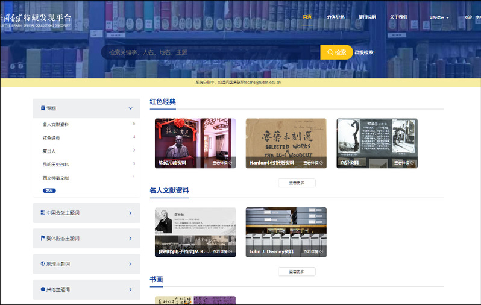The image size is (481, 305).
Task: Click the flag icon beside 载体形态主题词
Action: [43, 238]
